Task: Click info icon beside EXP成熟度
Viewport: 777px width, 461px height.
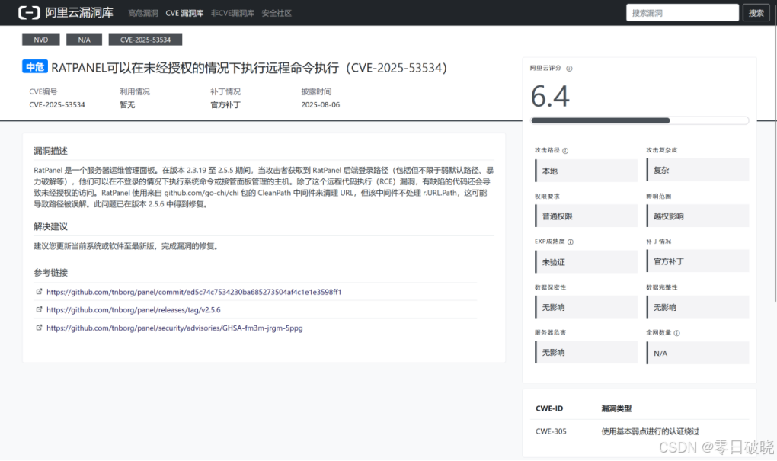Action: [x=571, y=242]
